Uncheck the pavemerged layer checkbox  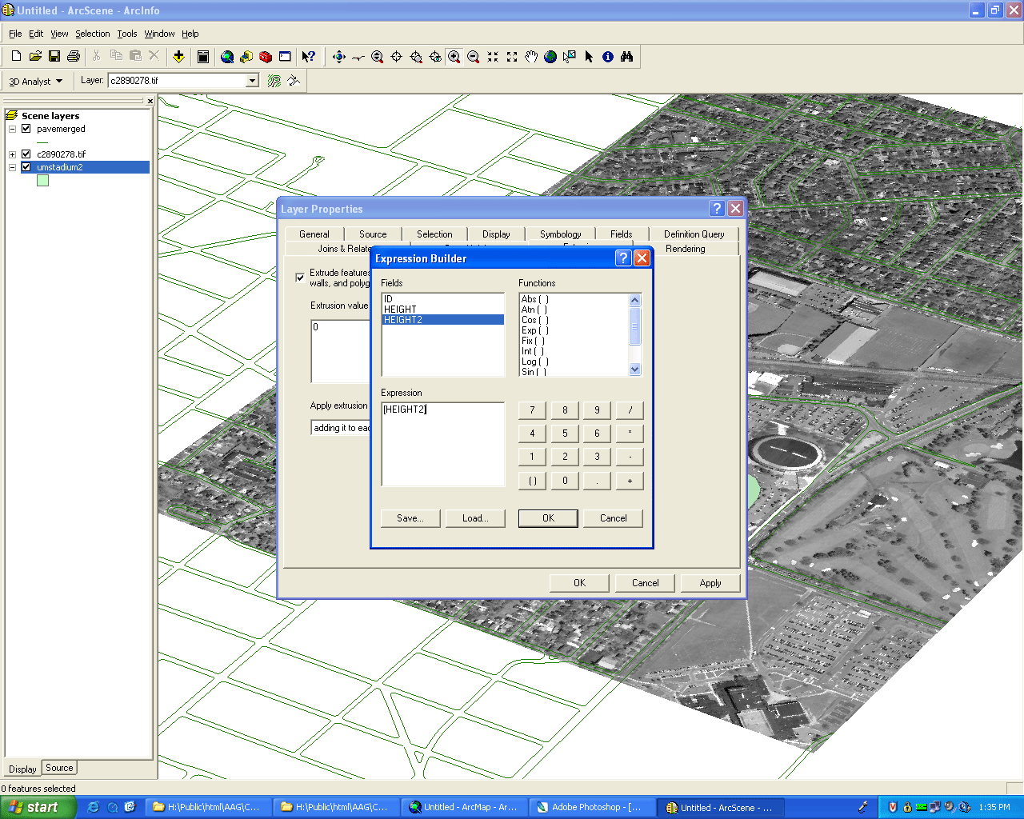26,129
